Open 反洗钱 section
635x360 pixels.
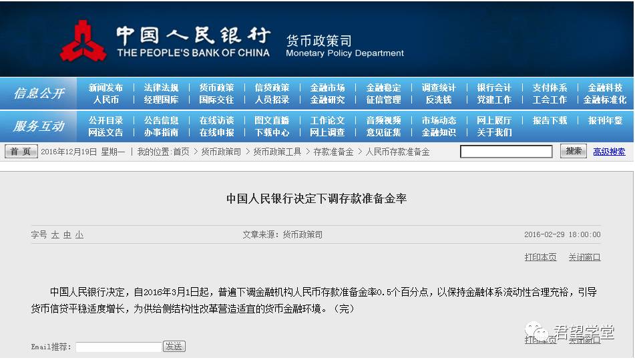439,100
